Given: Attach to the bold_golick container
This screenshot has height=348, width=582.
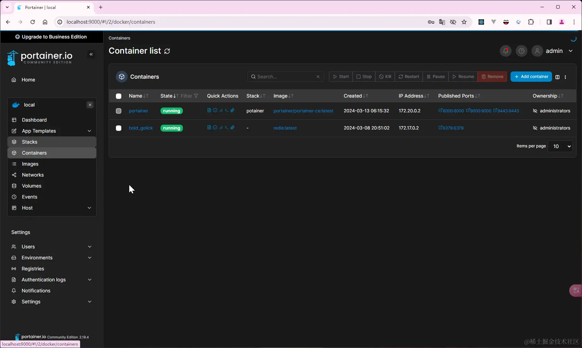Looking at the screenshot, I should [x=232, y=127].
